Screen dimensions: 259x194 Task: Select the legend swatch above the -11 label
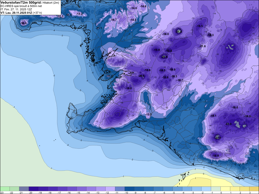coord(120,189)
